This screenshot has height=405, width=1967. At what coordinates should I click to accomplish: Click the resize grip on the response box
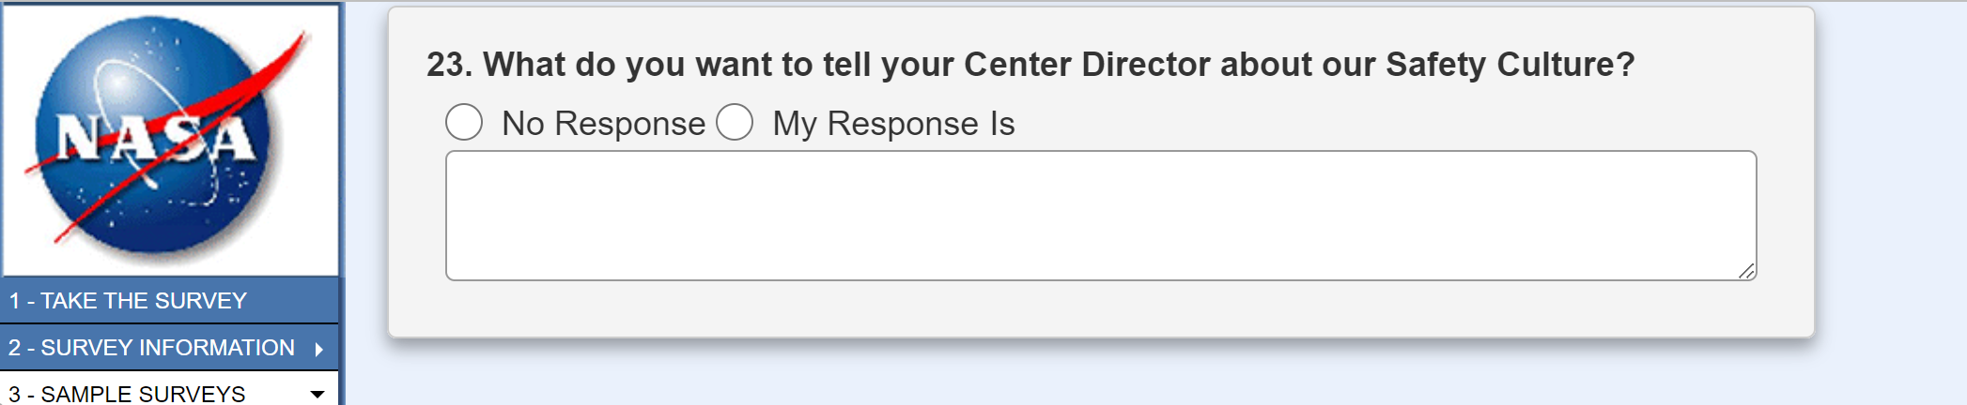[x=1745, y=271]
